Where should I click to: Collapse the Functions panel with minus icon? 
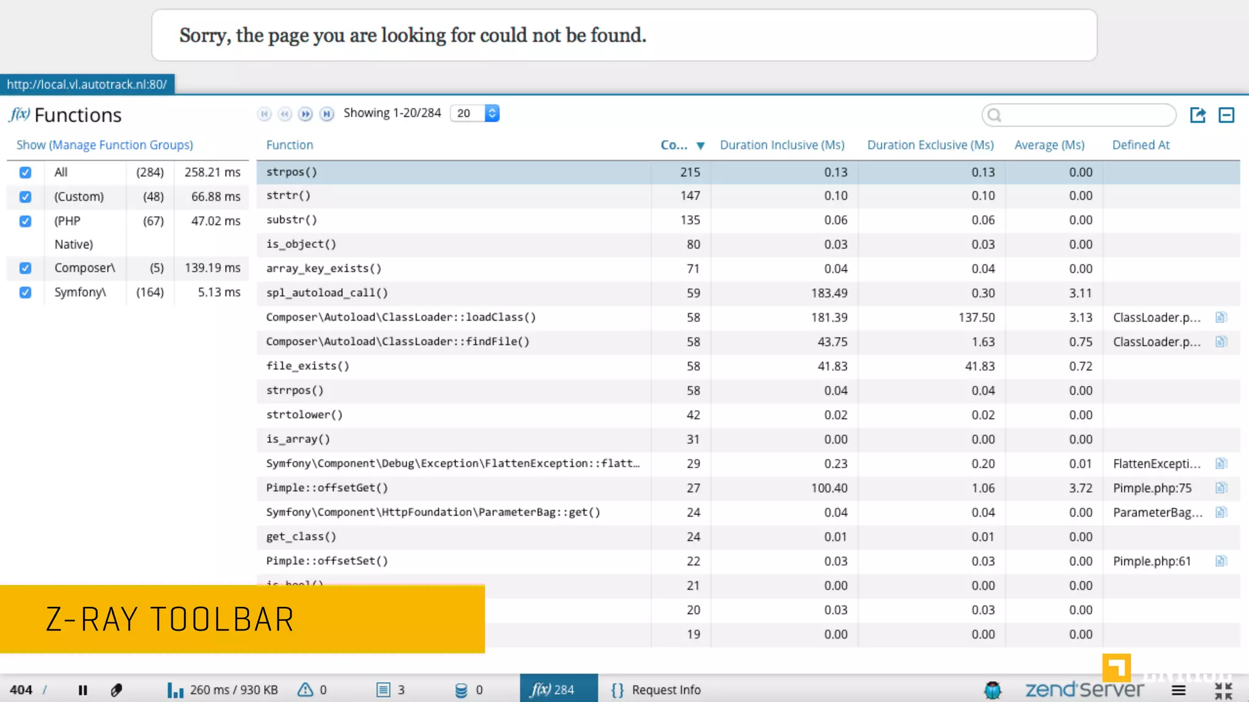1226,115
